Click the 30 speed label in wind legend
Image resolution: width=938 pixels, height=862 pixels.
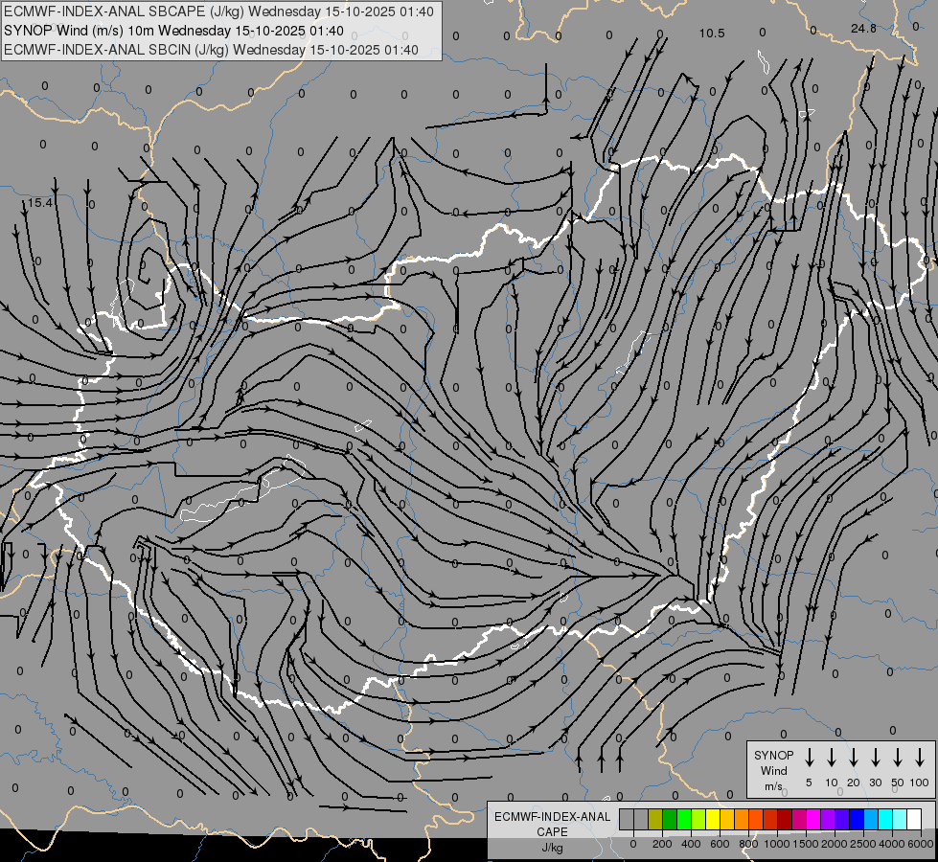[x=876, y=783]
